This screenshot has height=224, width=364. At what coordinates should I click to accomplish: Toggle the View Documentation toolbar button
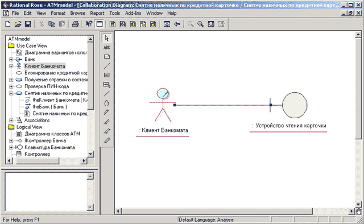click(100, 24)
